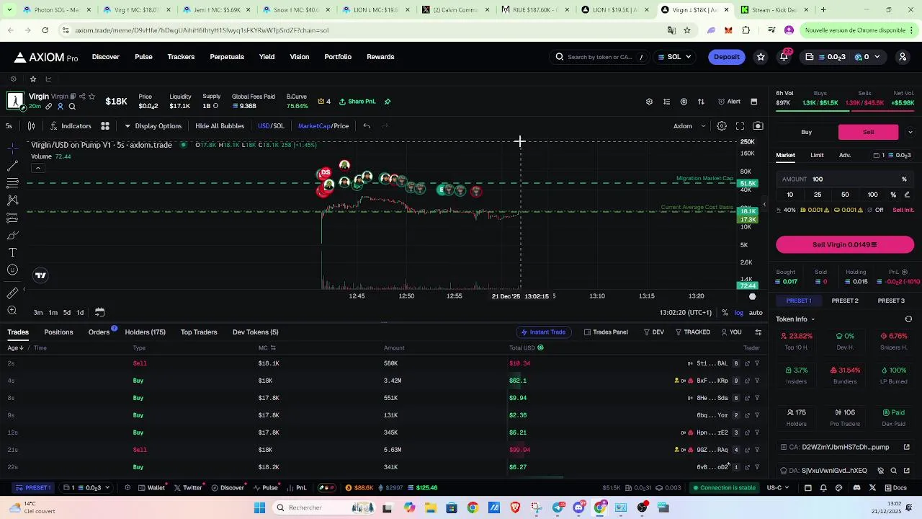Open the US-C region dropdown
This screenshot has height=519, width=922.
779,488
